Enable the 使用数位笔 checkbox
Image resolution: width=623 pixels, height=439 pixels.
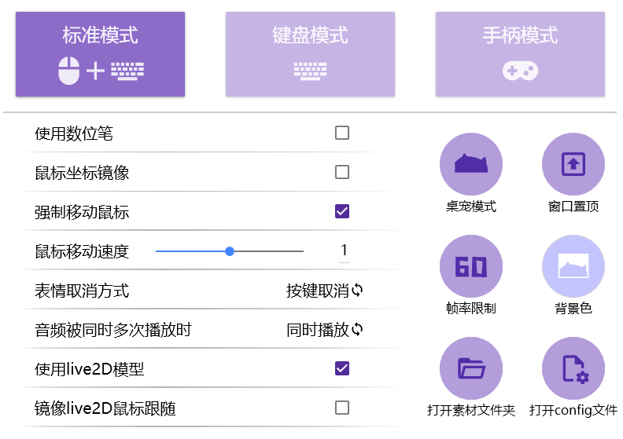[x=342, y=133]
